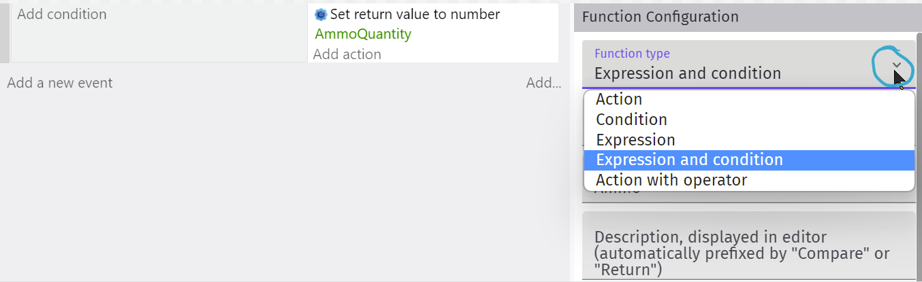Choose "Action" from the function type list

point(618,99)
